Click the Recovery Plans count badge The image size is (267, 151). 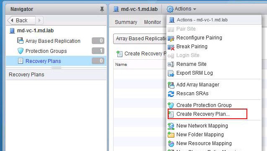coord(98,61)
